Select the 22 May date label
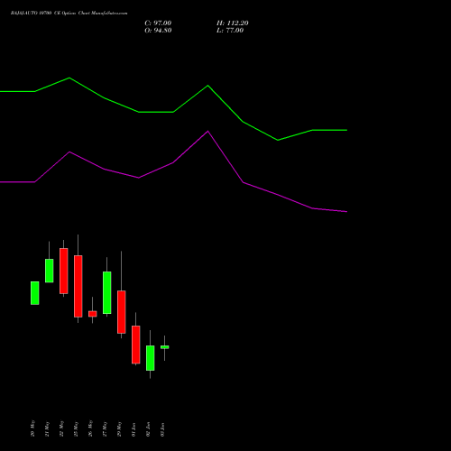This screenshot has height=451, width=451. pyautogui.click(x=61, y=428)
